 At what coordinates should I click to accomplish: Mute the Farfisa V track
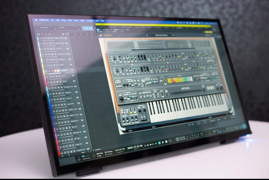point(54,93)
